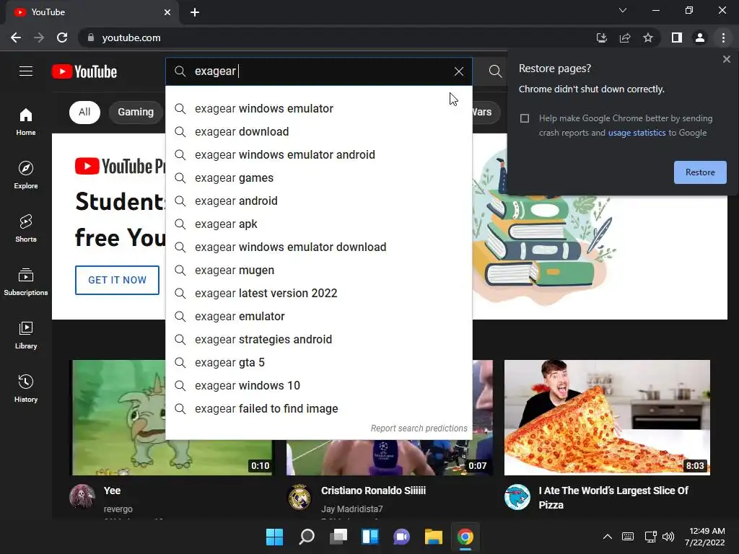
Task: Close the YouTube tab
Action: [x=167, y=12]
